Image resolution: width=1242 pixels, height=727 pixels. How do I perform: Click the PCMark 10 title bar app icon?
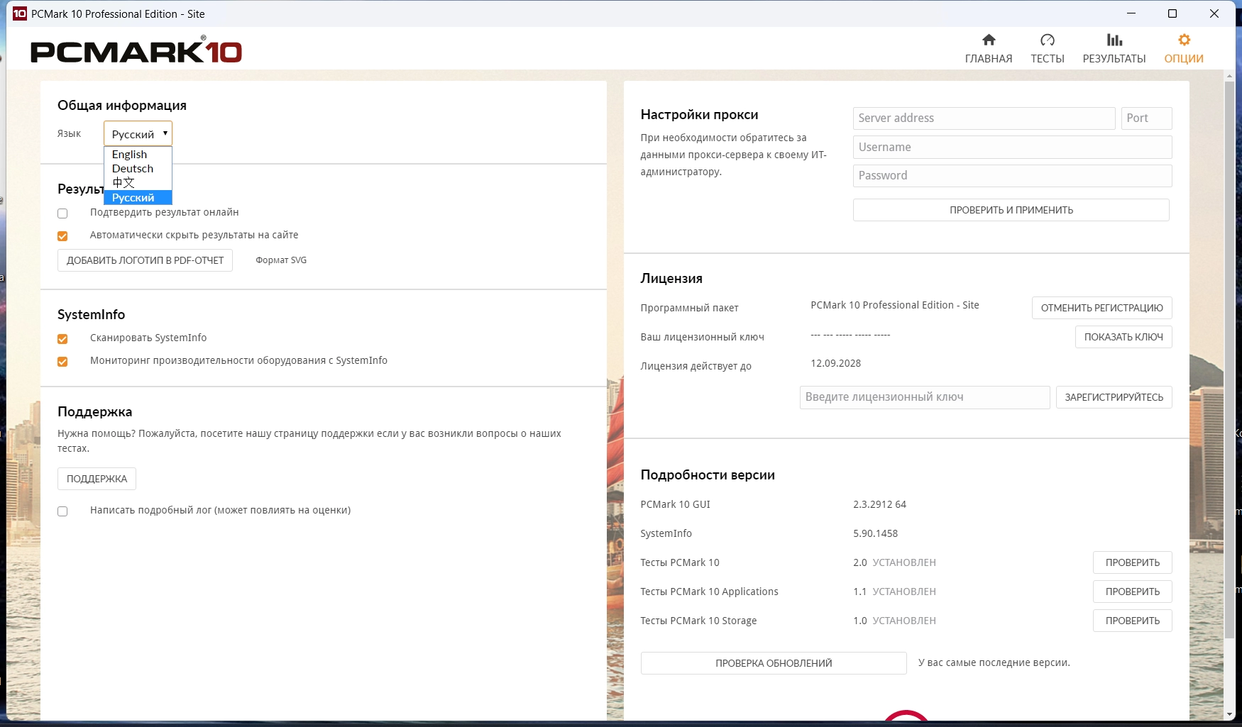[x=20, y=13]
